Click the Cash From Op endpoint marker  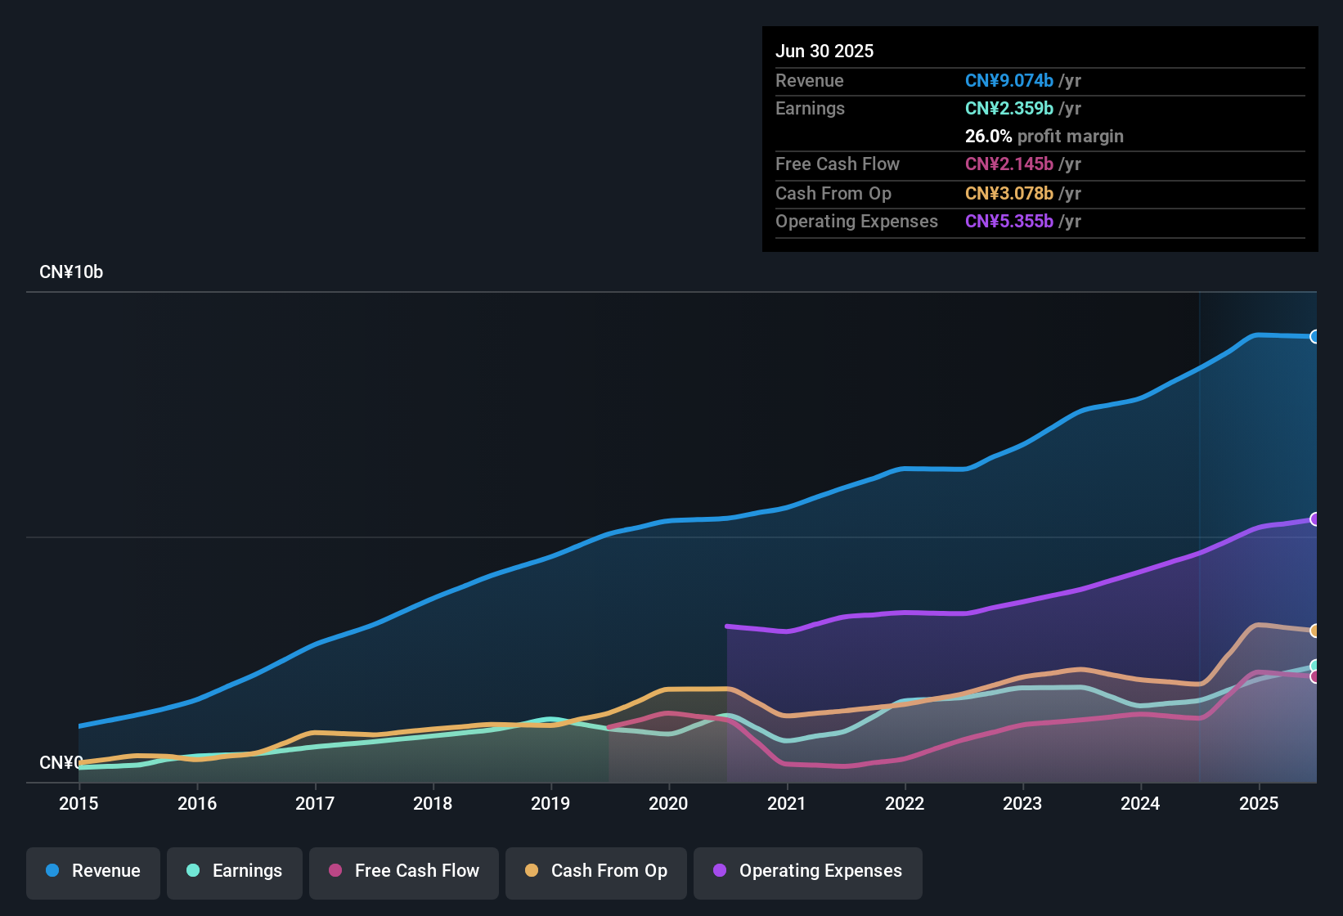point(1315,631)
